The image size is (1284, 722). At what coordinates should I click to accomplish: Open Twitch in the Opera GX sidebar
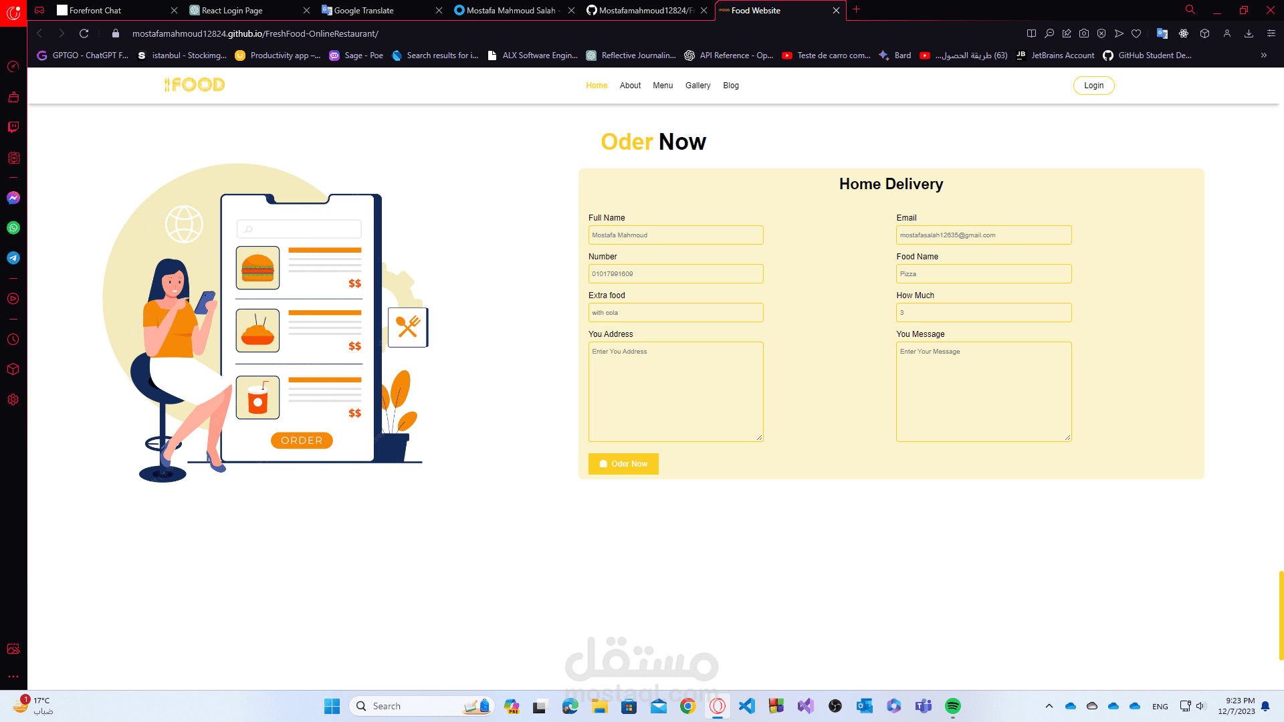coord(13,127)
